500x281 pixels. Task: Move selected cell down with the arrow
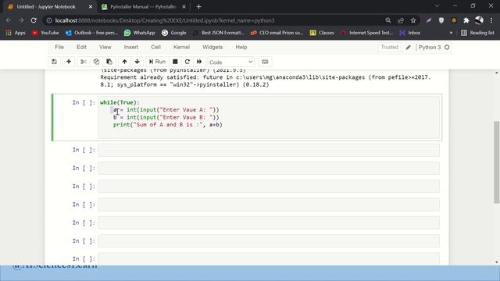(x=137, y=62)
